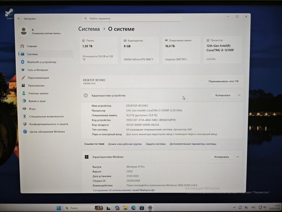
Task: Open the Steam desktop shortcut
Action: (9, 14)
